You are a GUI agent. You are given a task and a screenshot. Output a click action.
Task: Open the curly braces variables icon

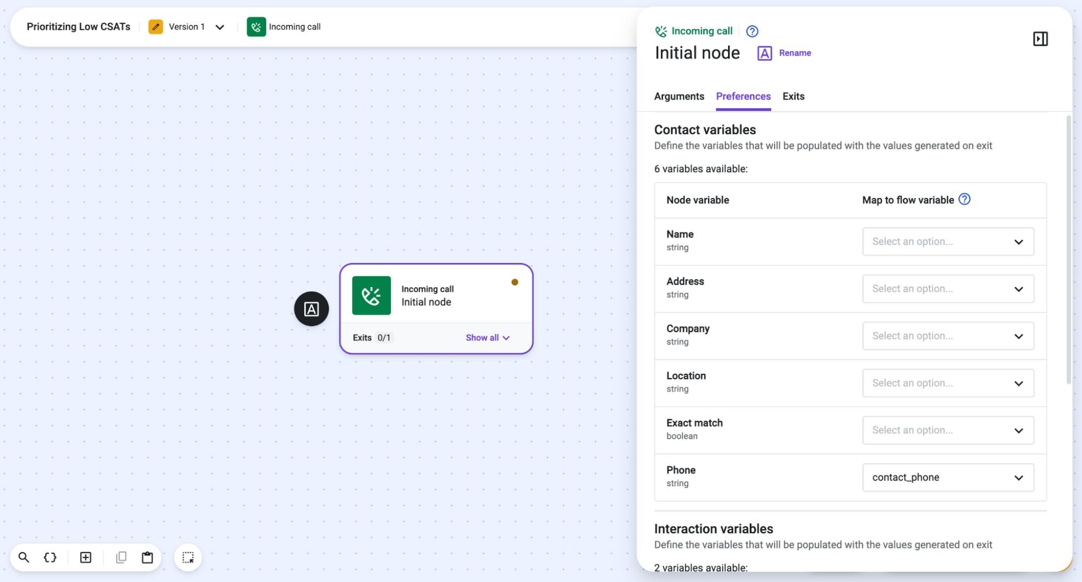click(x=50, y=557)
